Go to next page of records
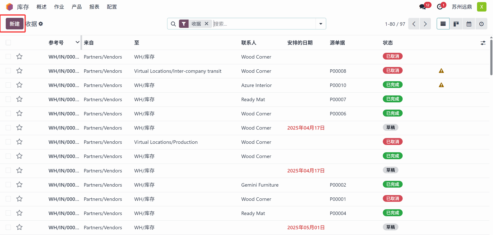This screenshot has width=493, height=235. pyautogui.click(x=425, y=24)
